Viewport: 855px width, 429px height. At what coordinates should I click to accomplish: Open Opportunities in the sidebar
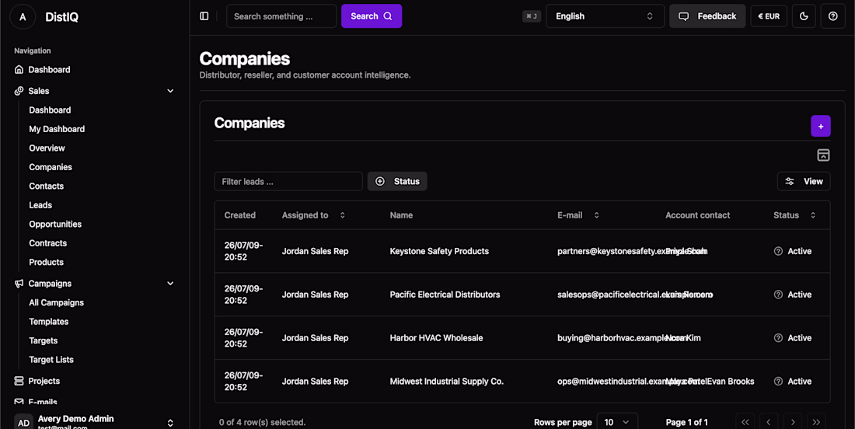pyautogui.click(x=55, y=224)
